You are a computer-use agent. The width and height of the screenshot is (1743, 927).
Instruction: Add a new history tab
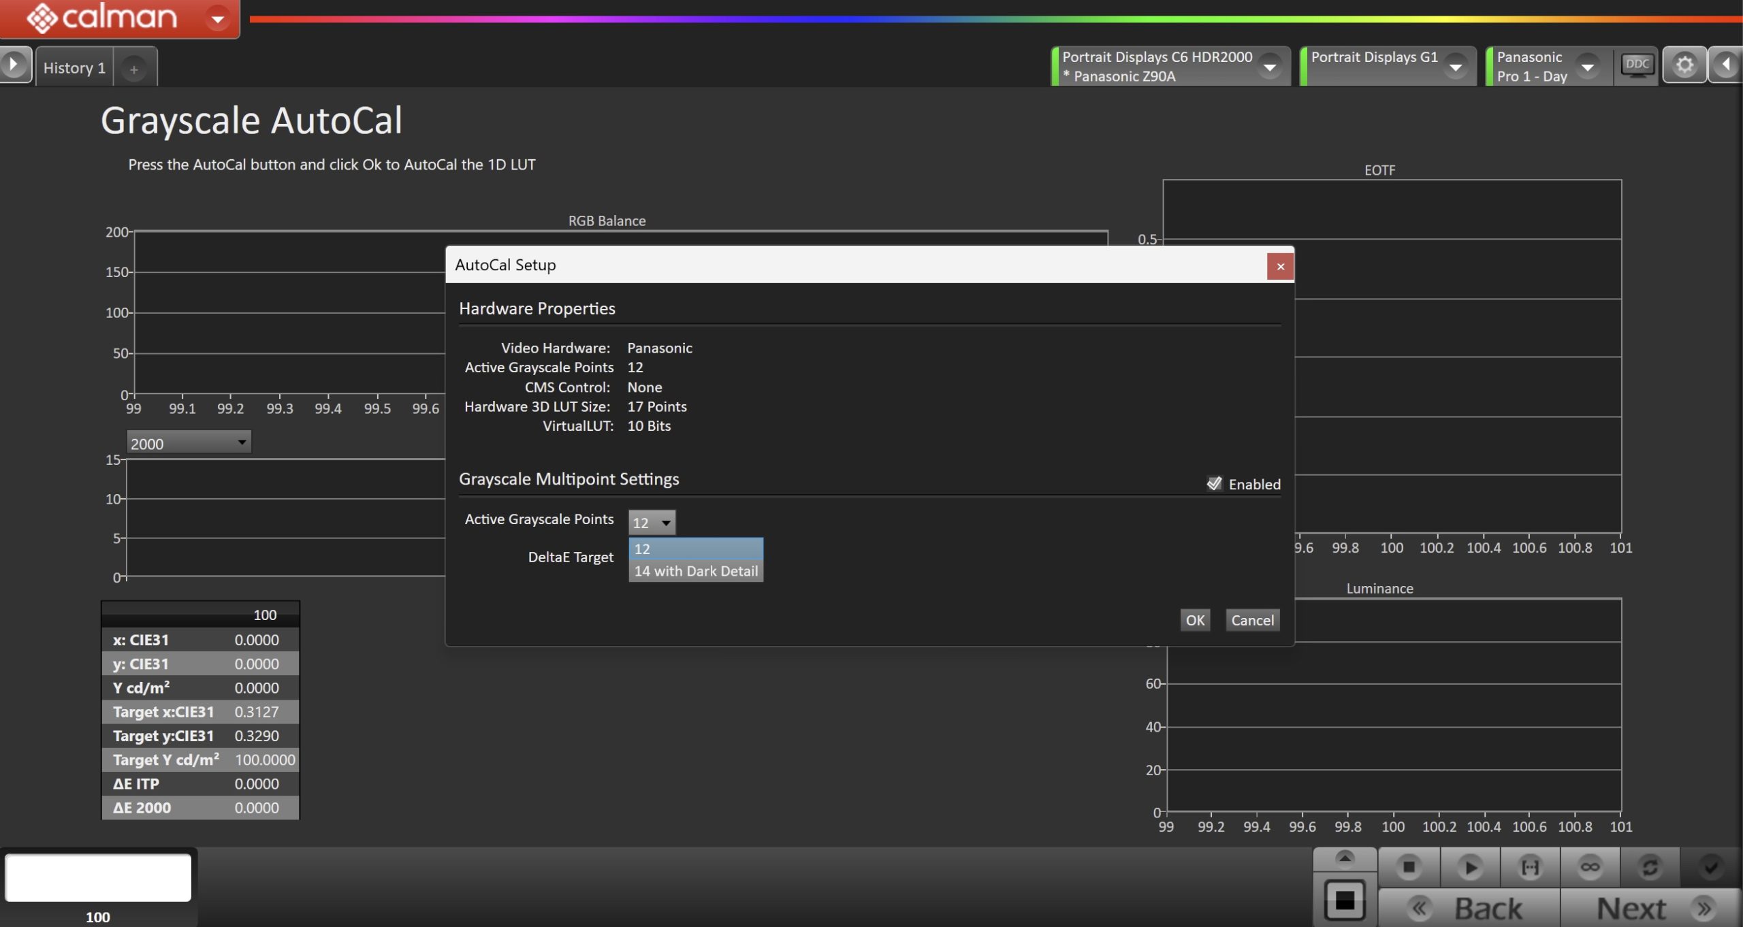[x=134, y=69]
